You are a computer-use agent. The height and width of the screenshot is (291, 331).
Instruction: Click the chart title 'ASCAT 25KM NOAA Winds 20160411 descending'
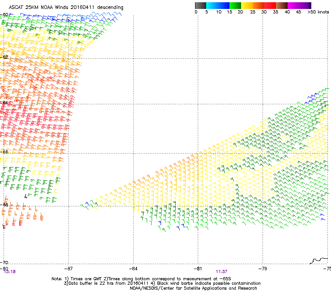[66, 8]
